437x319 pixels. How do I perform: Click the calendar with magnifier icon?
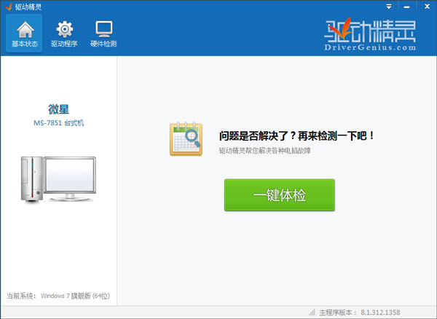[186, 139]
